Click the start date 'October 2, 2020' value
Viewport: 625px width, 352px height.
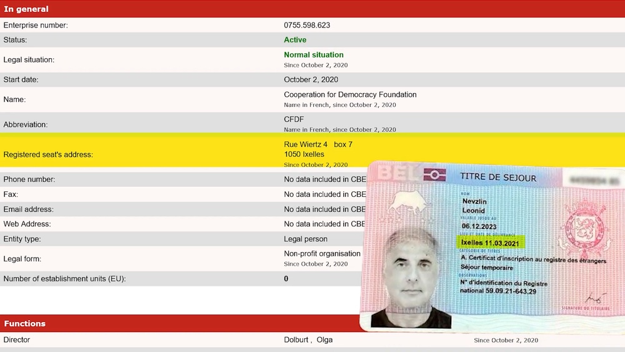coord(311,79)
